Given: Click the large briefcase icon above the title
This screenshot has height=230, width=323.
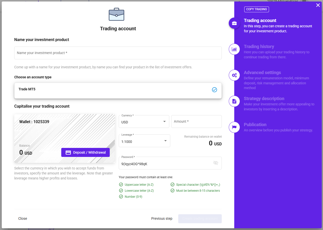Looking at the screenshot, I should (116, 14).
